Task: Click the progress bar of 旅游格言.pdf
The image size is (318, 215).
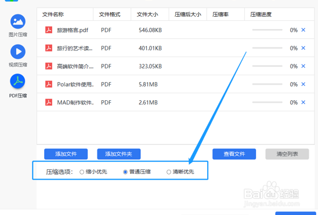Action: (268, 30)
